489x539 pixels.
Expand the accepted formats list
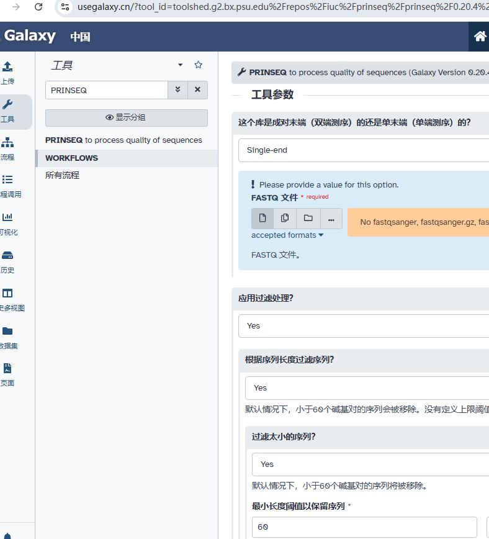[287, 235]
